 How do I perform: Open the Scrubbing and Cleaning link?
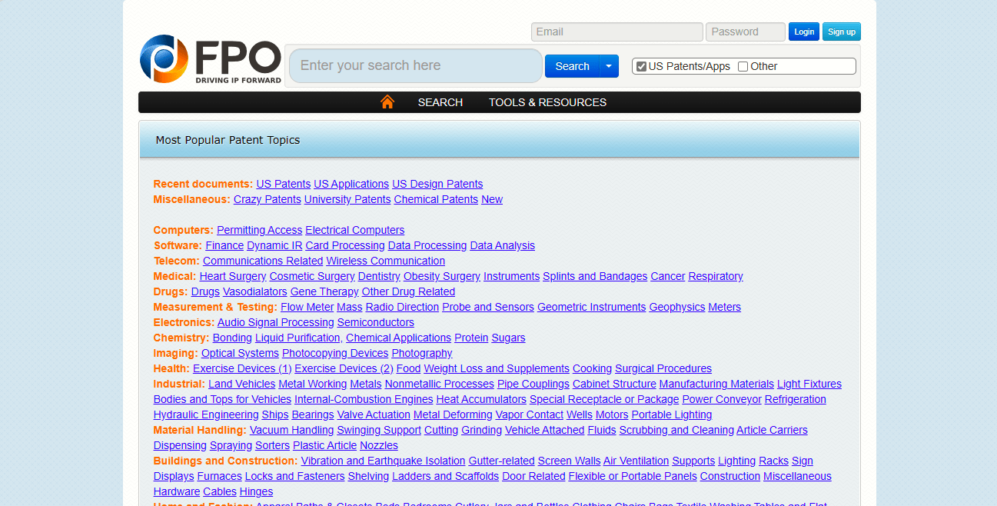pos(676,430)
